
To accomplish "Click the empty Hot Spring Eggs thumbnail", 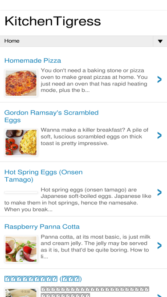I will pyautogui.click(x=21, y=192).
